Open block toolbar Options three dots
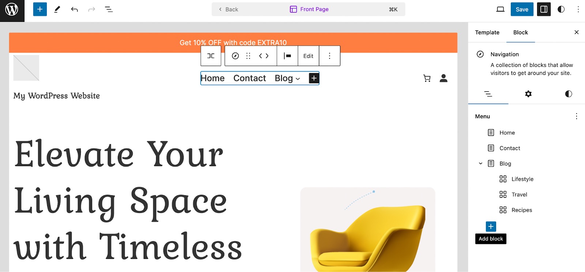The image size is (585, 272). tap(329, 56)
